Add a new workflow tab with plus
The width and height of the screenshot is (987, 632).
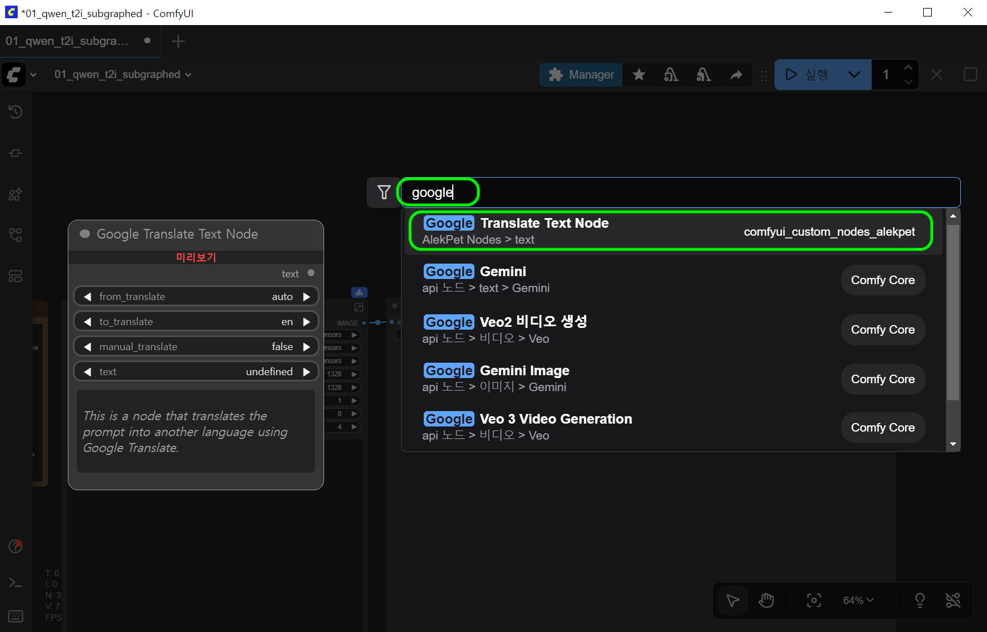click(178, 41)
